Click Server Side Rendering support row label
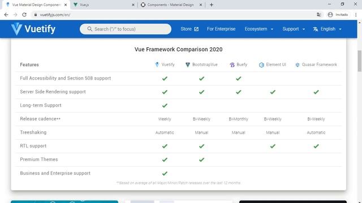Image resolution: width=362 pixels, height=203 pixels. click(53, 92)
